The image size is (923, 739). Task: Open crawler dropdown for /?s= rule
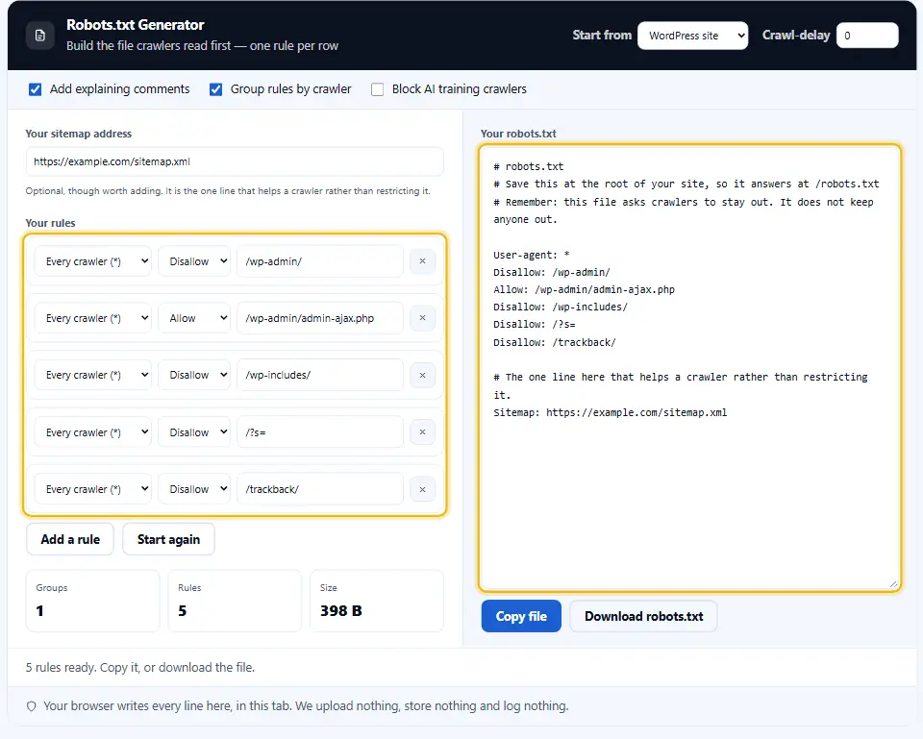pos(93,431)
